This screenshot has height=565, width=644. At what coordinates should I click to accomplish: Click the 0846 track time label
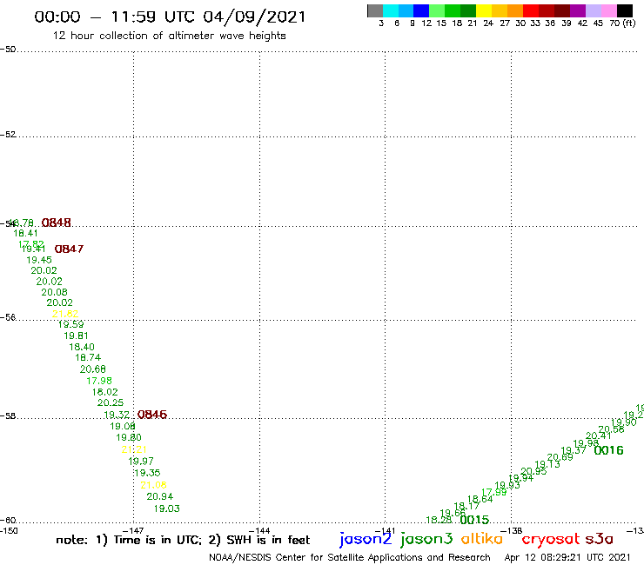pos(152,415)
